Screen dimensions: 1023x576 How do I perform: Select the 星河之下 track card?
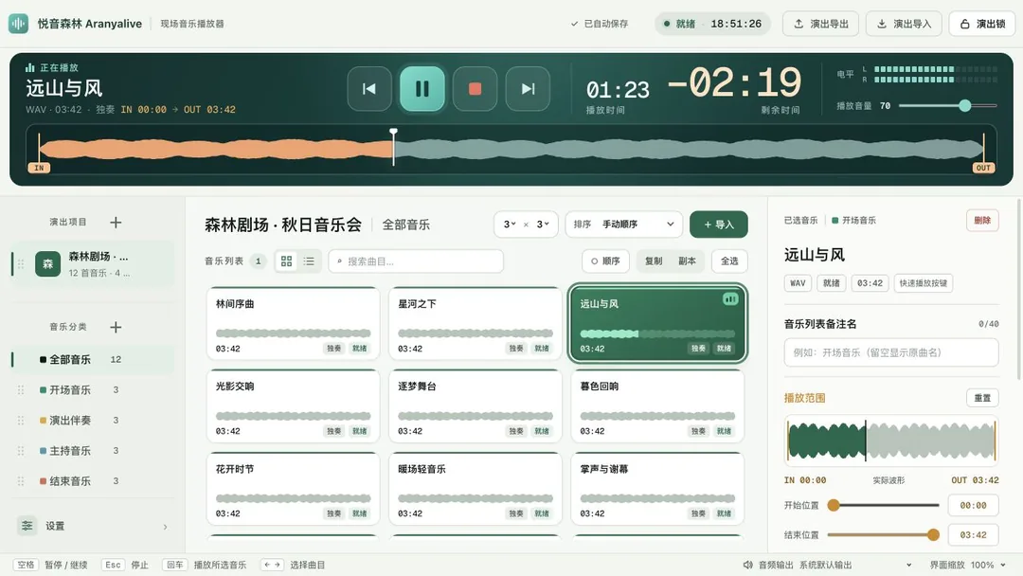point(475,324)
